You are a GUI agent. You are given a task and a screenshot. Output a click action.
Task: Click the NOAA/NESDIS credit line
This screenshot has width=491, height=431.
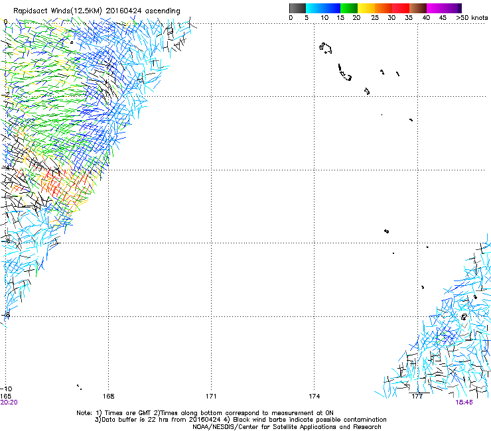287,427
